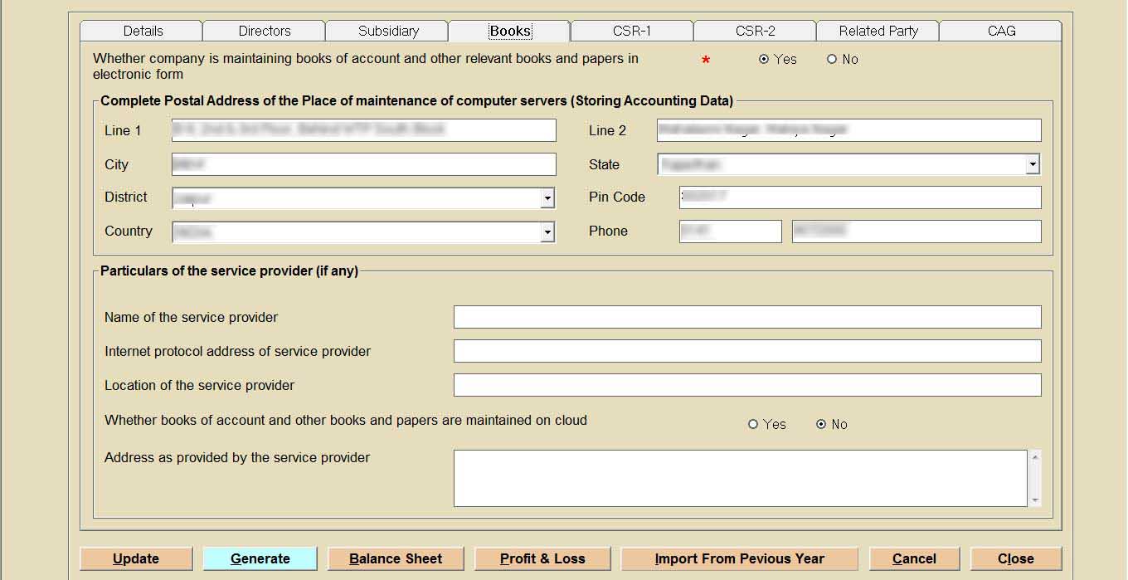Click Import From Previous Year button
This screenshot has width=1128, height=580.
739,558
